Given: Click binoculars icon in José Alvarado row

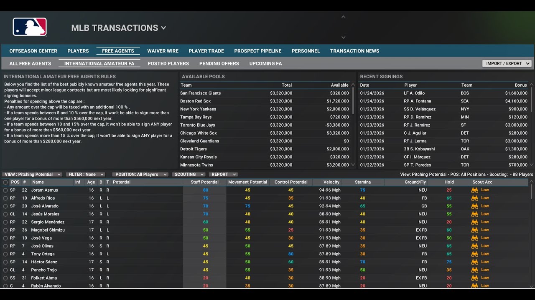Looking at the screenshot, I should (475, 206).
